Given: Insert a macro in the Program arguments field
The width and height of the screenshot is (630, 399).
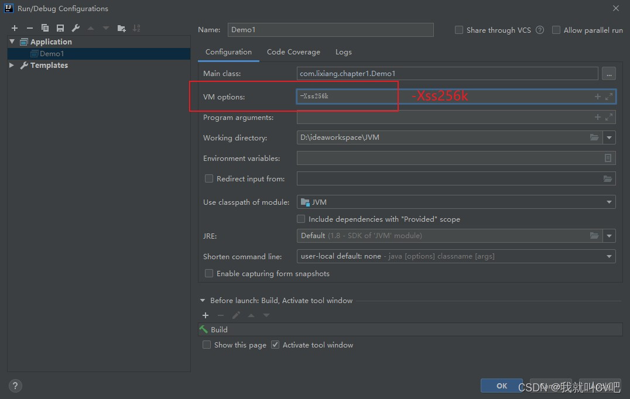Looking at the screenshot, I should 597,117.
